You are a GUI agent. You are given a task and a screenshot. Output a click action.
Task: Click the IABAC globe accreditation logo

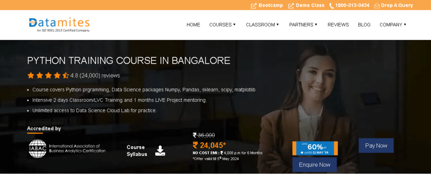(37, 149)
